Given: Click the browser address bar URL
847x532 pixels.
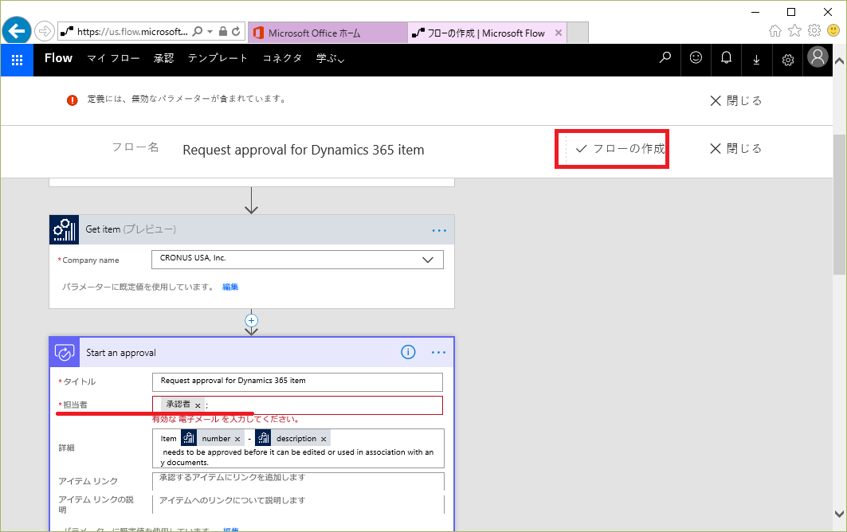Looking at the screenshot, I should click(132, 31).
